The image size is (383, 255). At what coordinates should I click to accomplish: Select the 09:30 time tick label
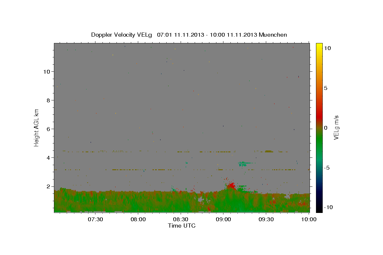[x=266, y=219]
